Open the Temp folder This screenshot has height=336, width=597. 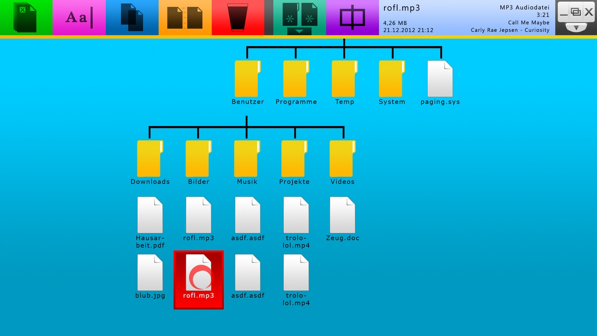tap(344, 79)
